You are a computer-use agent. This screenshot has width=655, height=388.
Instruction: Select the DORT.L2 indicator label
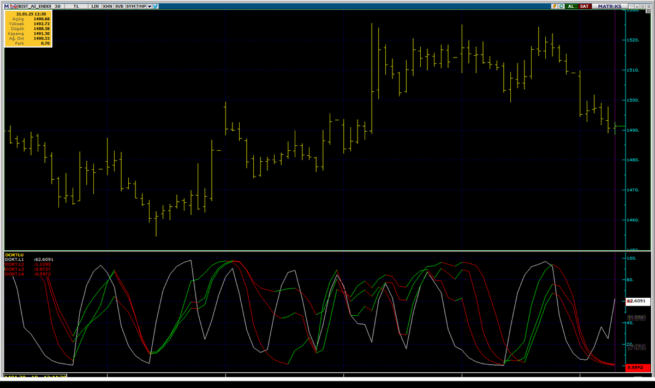pos(14,264)
